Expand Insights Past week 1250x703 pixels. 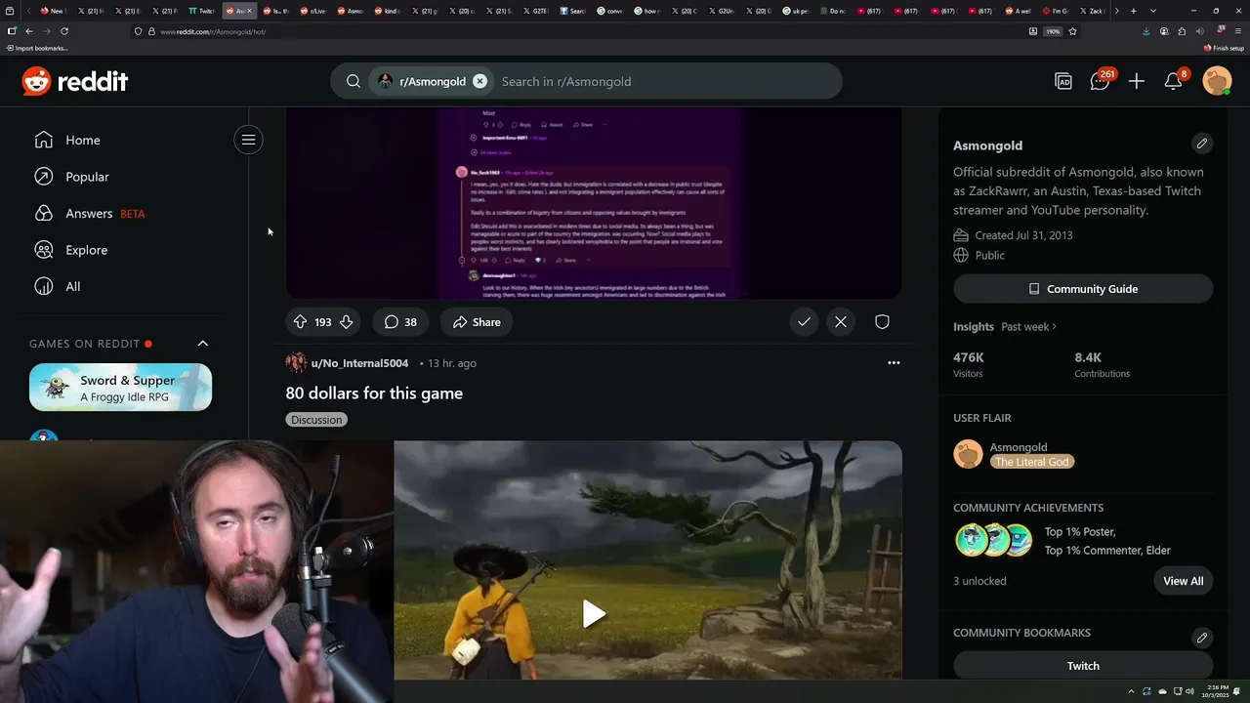point(1028,326)
